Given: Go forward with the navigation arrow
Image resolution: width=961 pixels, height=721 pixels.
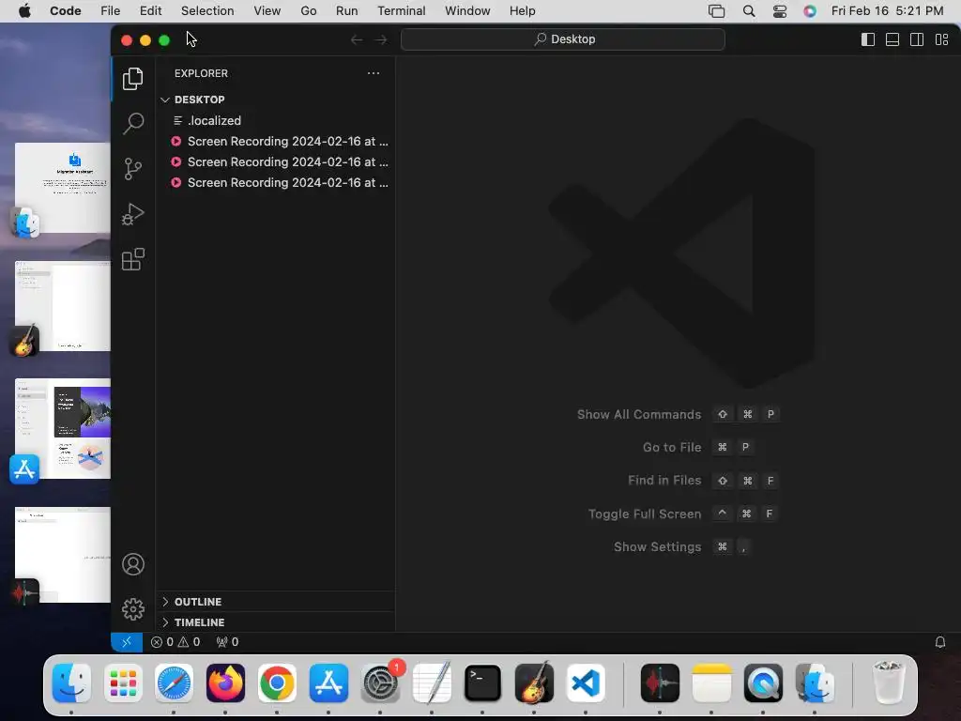Looking at the screenshot, I should pos(381,39).
